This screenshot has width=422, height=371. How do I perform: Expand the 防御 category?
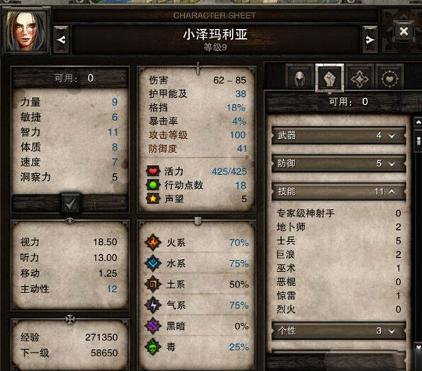click(x=338, y=164)
